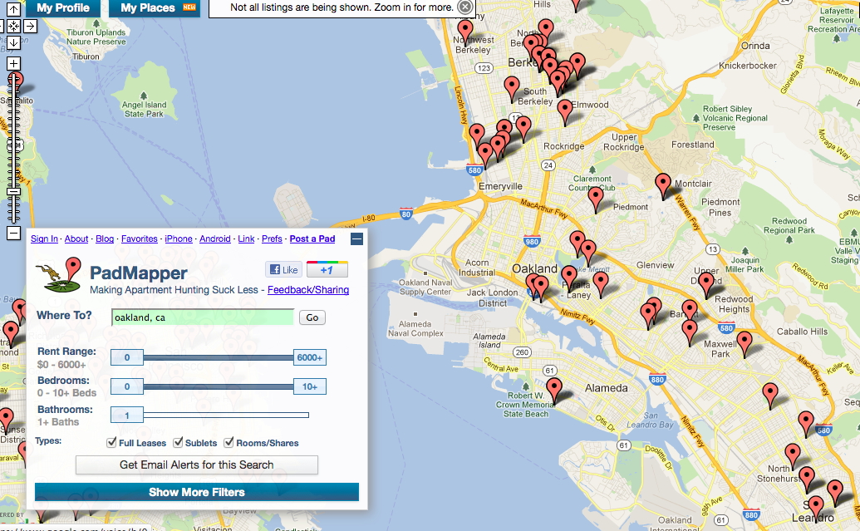Collapse the PadMapper panel with the minus
The height and width of the screenshot is (531, 860).
356,238
